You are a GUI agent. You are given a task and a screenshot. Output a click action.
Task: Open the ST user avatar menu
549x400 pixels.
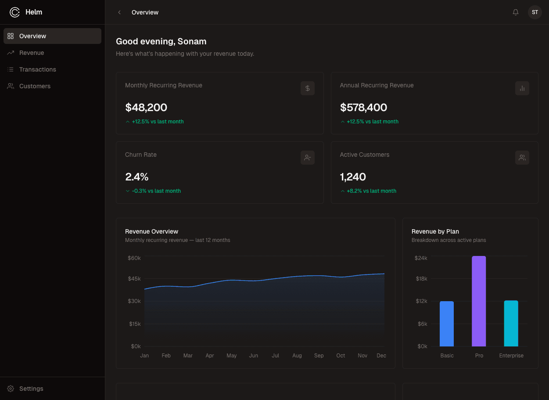point(535,12)
